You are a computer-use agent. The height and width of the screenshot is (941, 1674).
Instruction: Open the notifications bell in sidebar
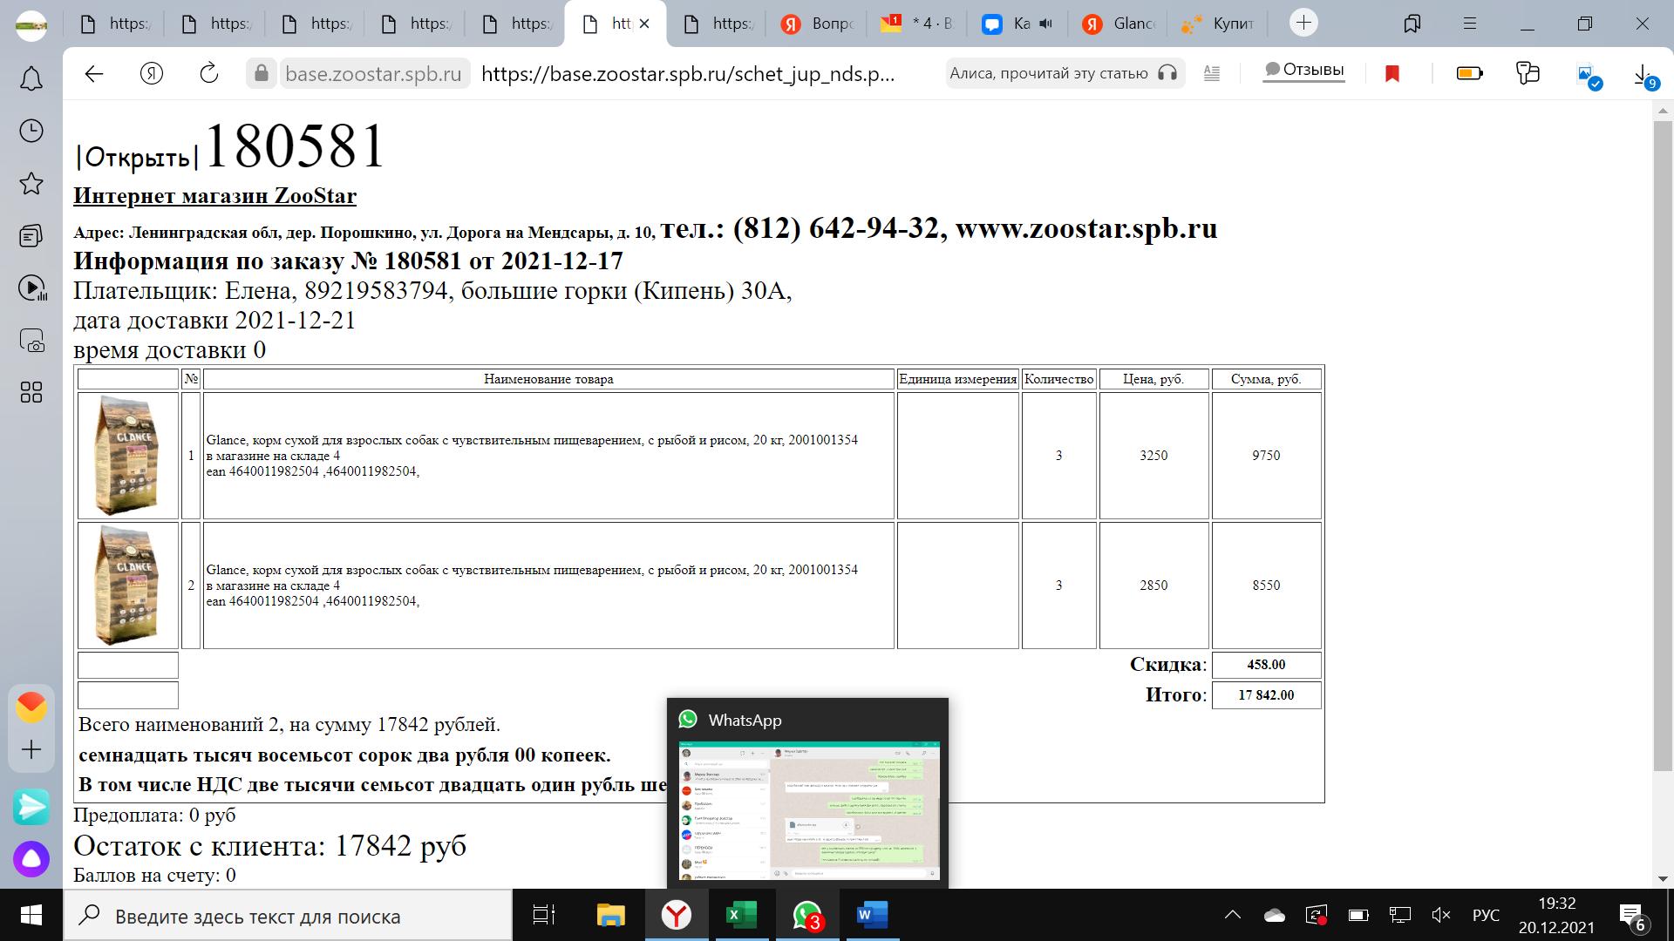point(31,79)
